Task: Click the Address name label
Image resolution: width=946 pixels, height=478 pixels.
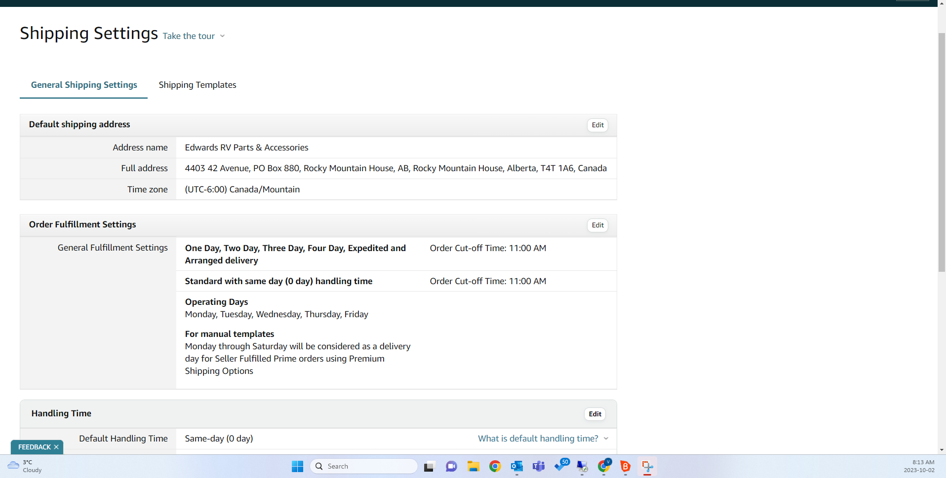Action: click(140, 147)
